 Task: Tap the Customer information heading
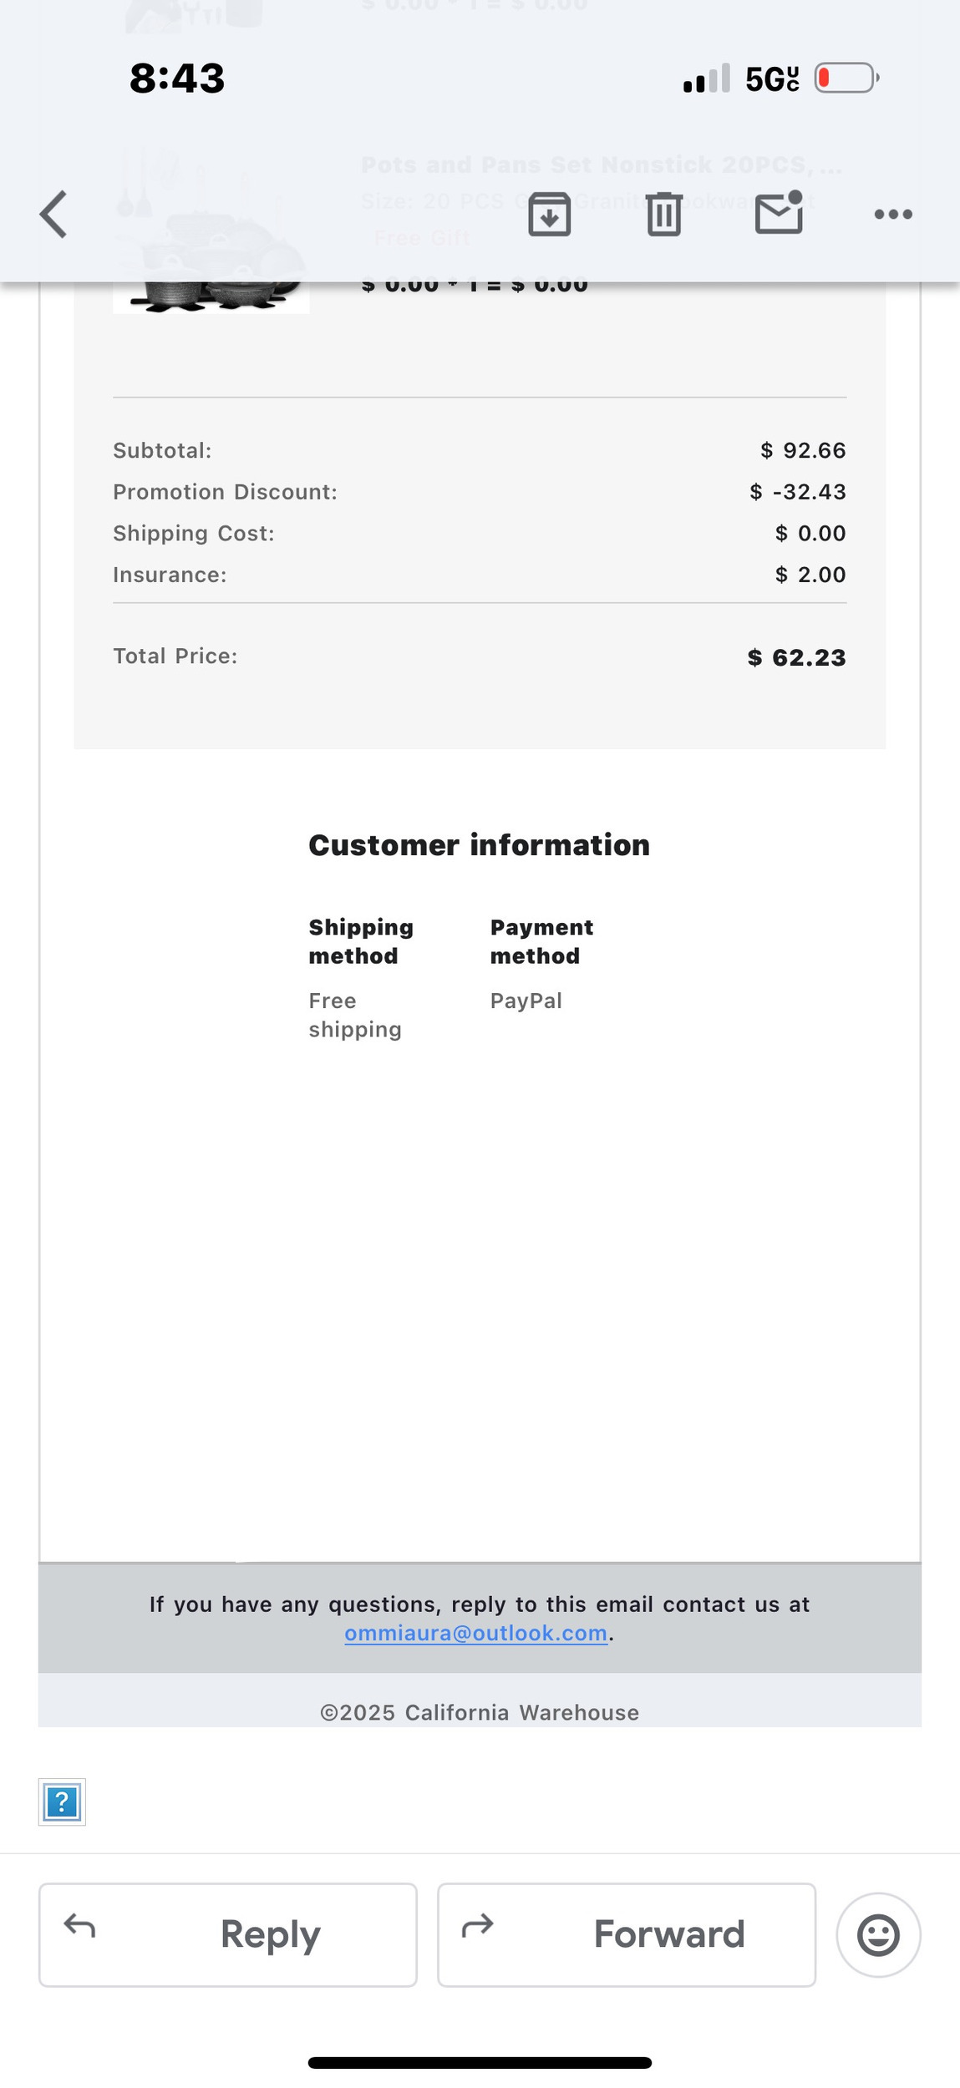click(479, 845)
